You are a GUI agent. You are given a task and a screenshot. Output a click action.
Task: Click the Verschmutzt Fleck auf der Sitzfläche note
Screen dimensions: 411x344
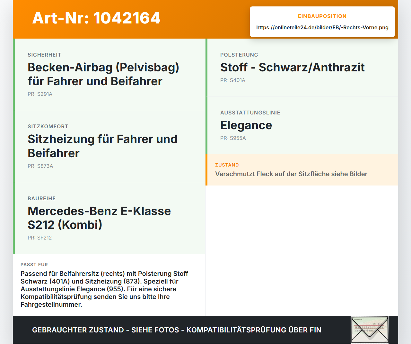(x=291, y=174)
